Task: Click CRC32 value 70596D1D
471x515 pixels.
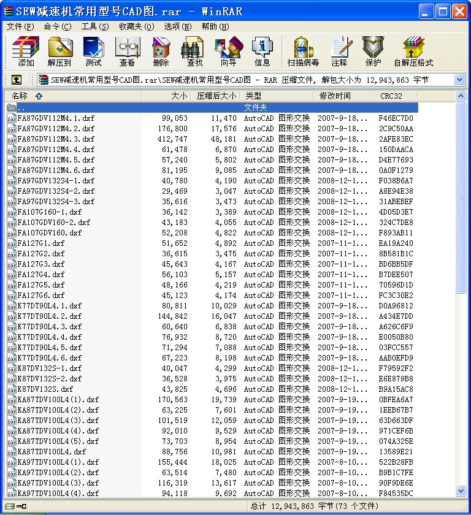Action: [396, 285]
